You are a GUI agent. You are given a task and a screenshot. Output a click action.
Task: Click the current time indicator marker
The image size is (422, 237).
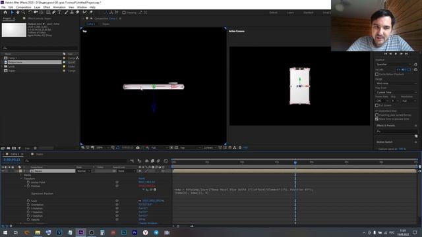[295, 163]
